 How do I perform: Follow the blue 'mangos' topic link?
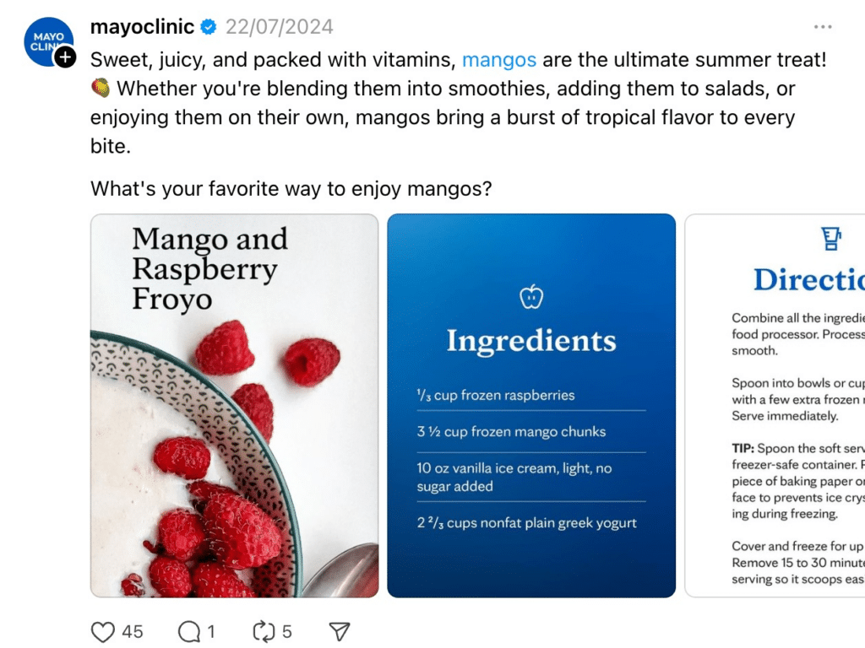(499, 60)
